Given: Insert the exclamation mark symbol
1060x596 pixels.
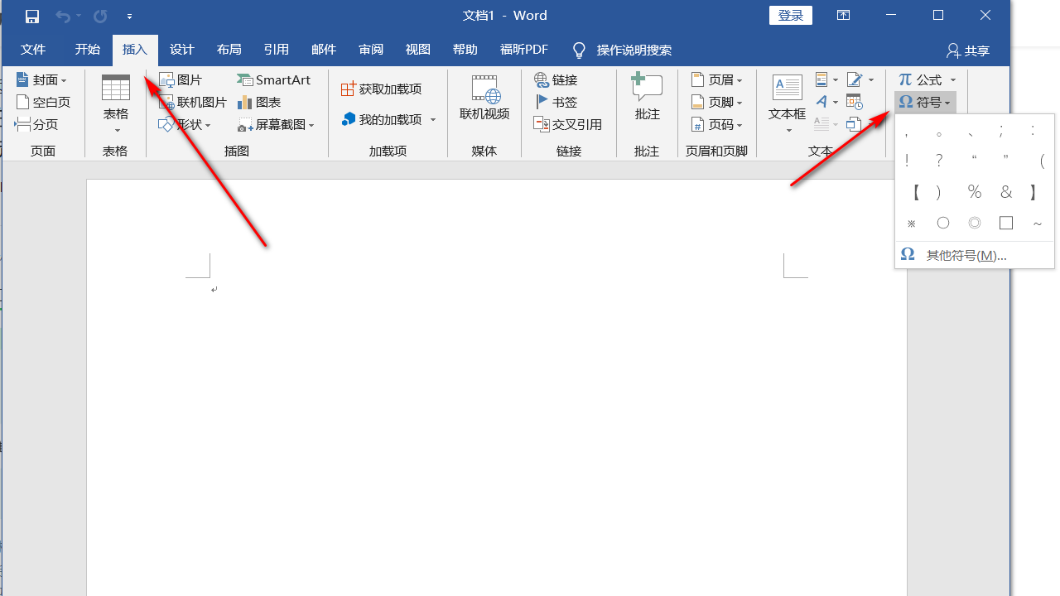Looking at the screenshot, I should (908, 161).
